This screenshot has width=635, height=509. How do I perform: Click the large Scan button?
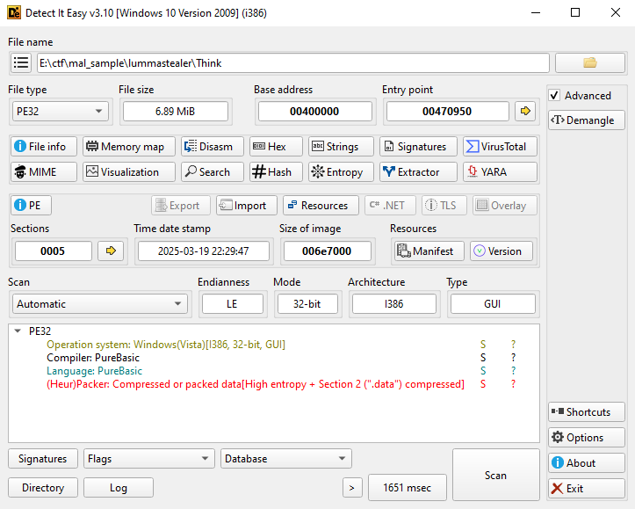495,475
